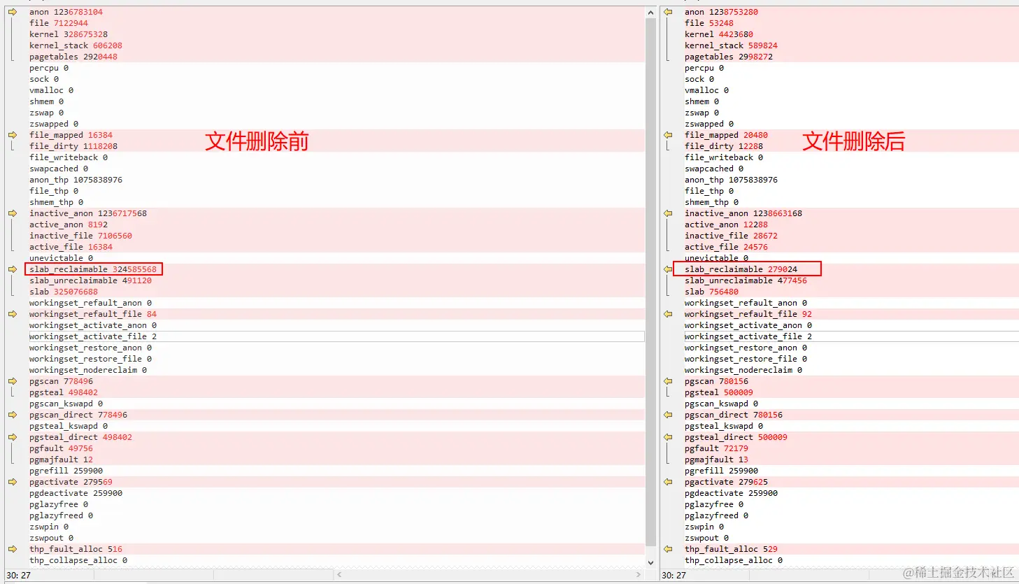
Task: Select right line 'active_file 24576'
Action: pos(726,247)
